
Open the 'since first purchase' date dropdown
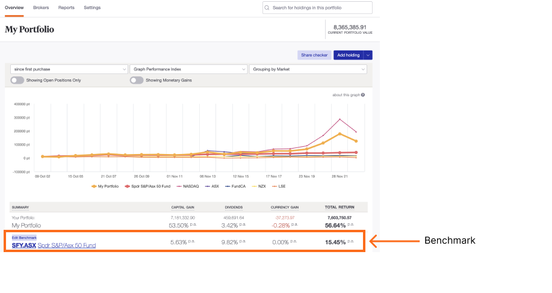coord(69,69)
